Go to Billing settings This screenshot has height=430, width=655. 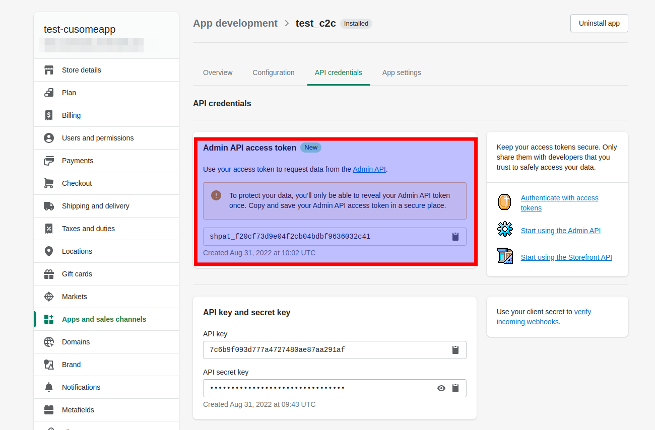pyautogui.click(x=106, y=115)
